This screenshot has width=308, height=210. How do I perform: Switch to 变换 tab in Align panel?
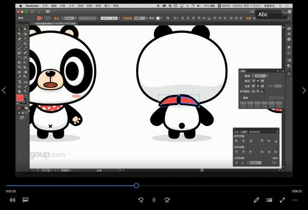pos(237,132)
